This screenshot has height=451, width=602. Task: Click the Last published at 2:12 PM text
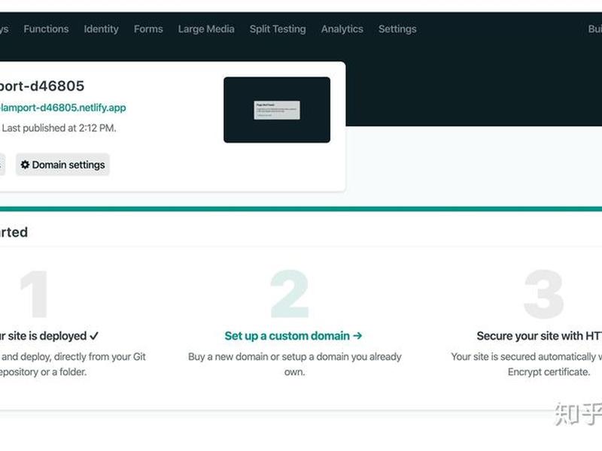point(59,128)
